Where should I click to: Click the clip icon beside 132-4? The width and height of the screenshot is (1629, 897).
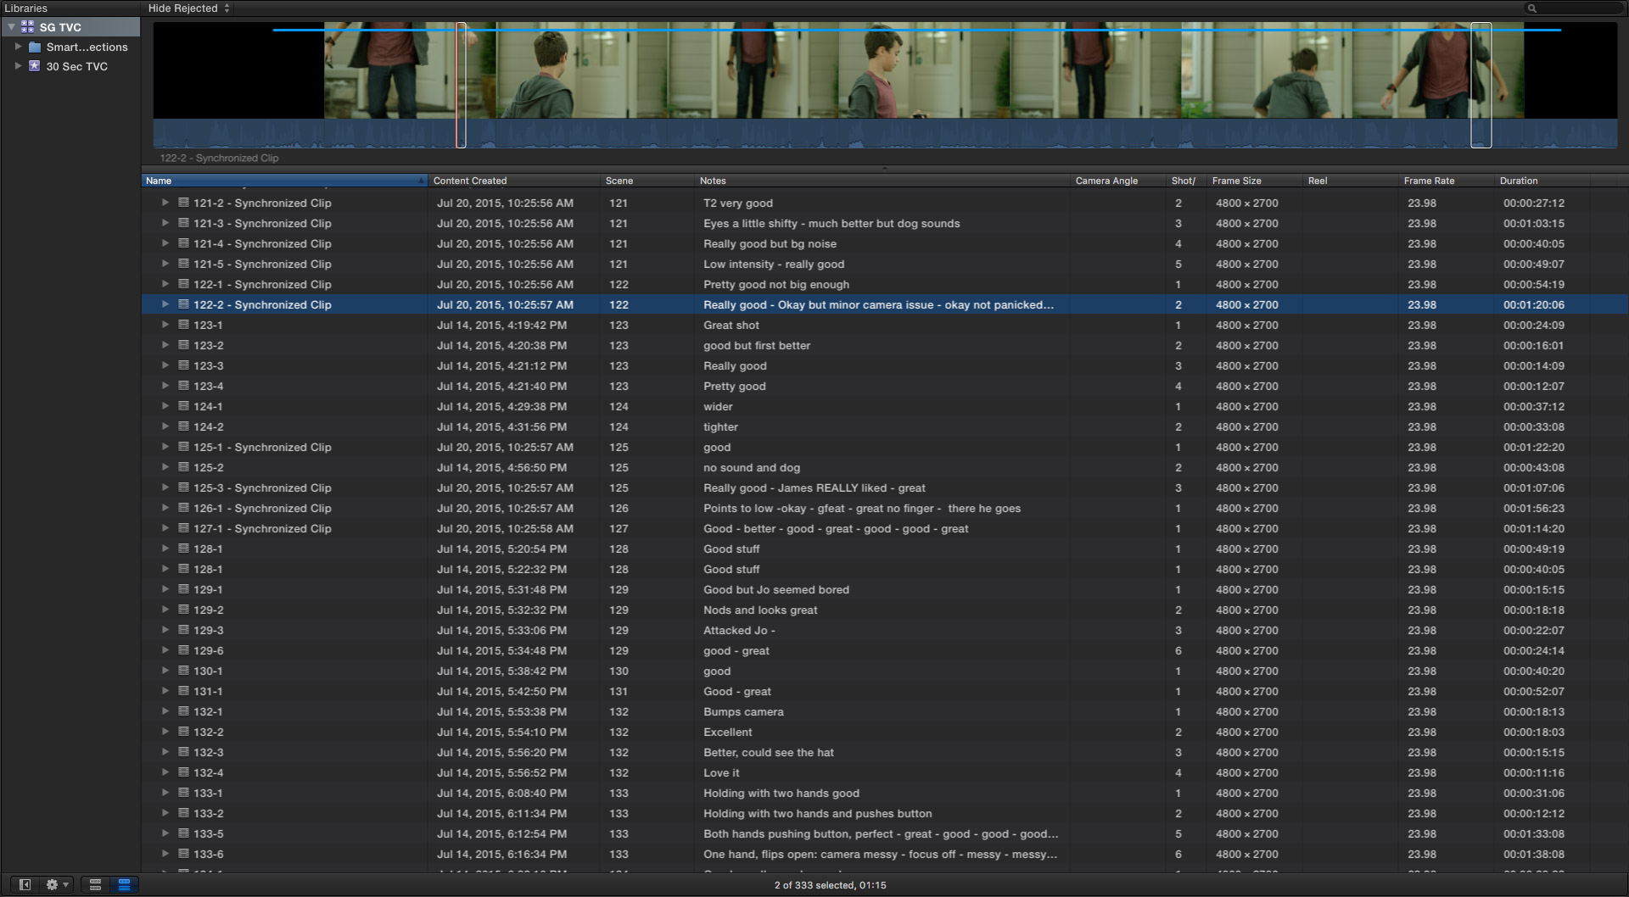click(183, 772)
